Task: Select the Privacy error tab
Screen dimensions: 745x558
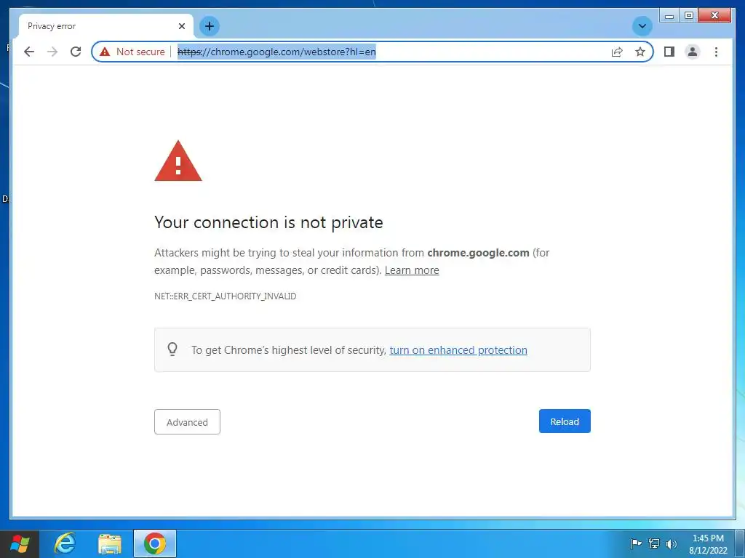Action: pos(106,26)
